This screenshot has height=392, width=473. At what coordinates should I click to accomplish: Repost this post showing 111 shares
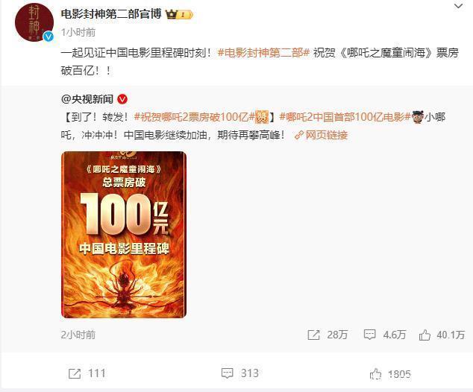pyautogui.click(x=87, y=373)
